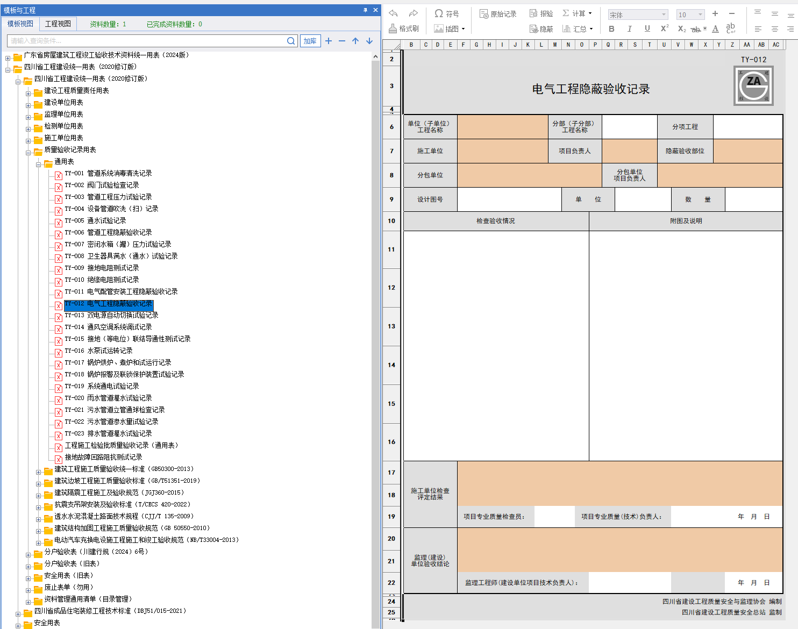This screenshot has height=629, width=798.
Task: Click the 原始记录 button
Action: pyautogui.click(x=498, y=13)
